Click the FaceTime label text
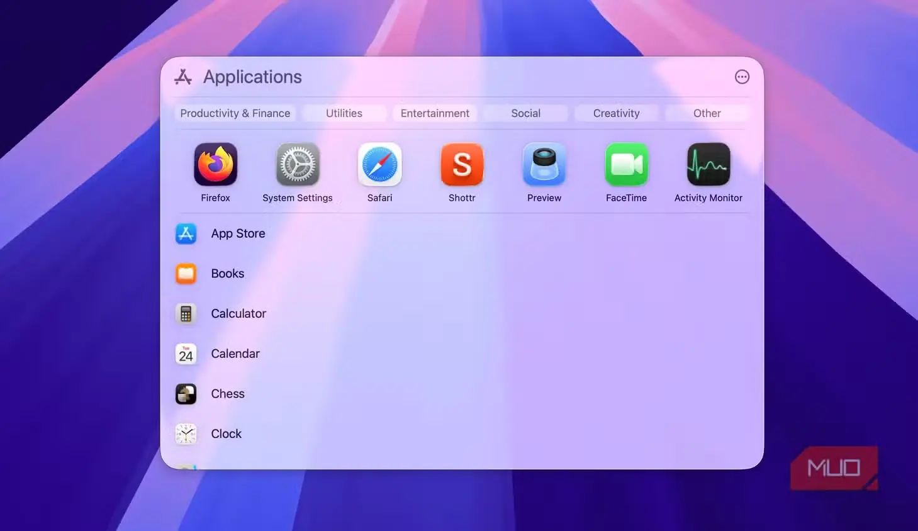918x531 pixels. [x=627, y=198]
